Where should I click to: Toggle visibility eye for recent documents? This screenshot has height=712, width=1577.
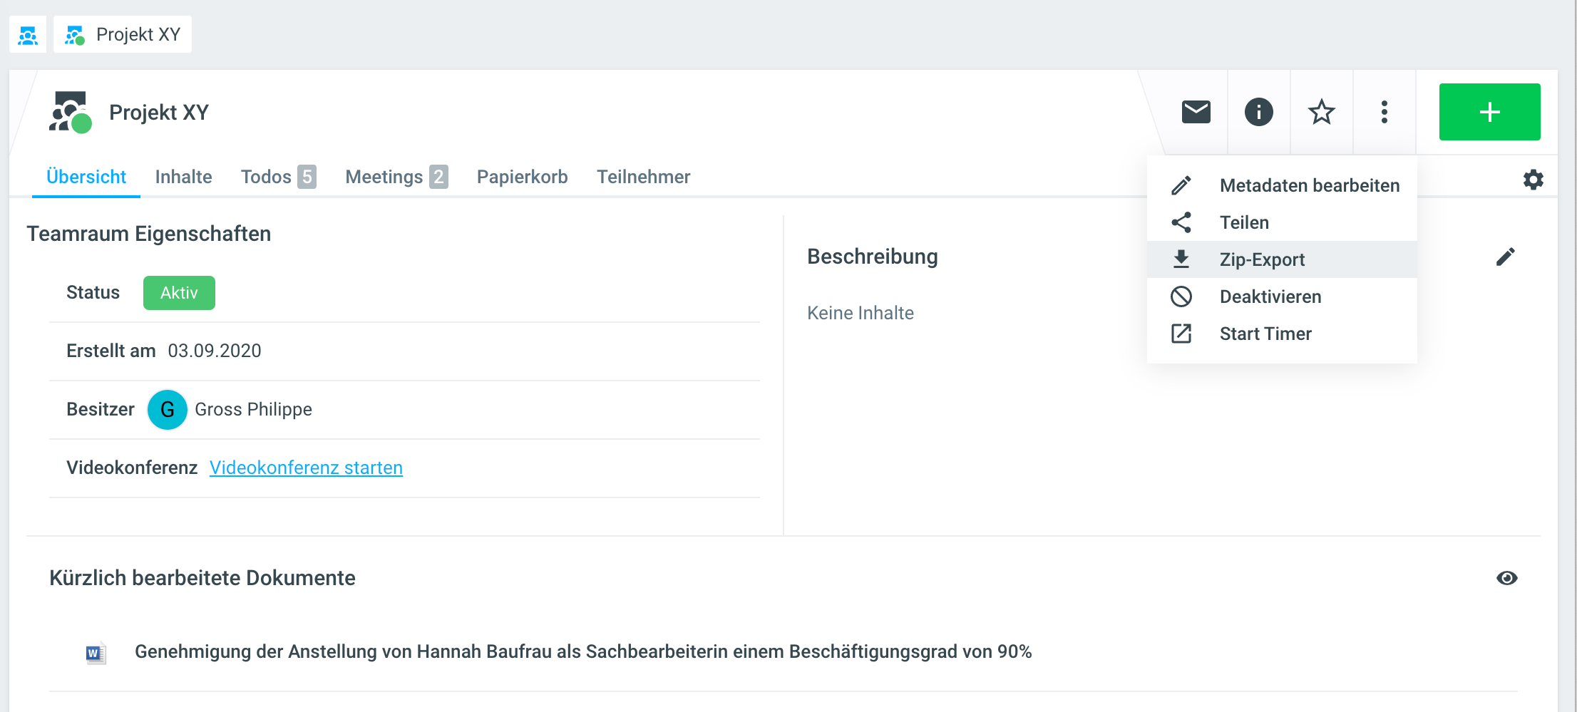(1506, 578)
